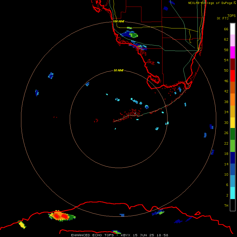Click the 14 value on the legend
Image resolution: width=237 pixels, height=237 pixels.
point(226,164)
